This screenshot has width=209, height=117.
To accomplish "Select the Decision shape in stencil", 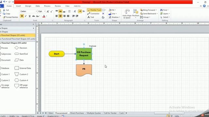I will point(21,48).
